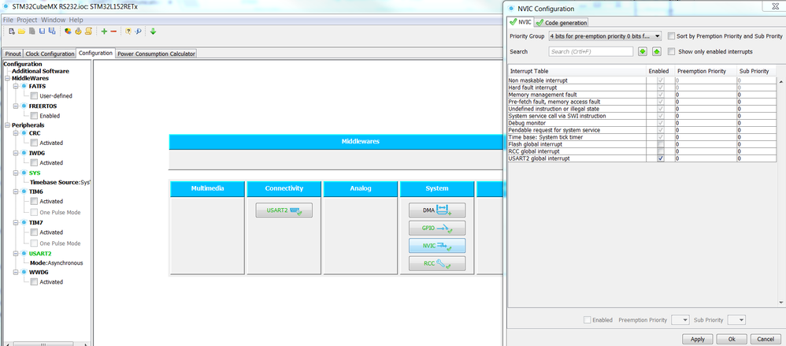Click the green previous-result arrow beside Search

(x=657, y=52)
